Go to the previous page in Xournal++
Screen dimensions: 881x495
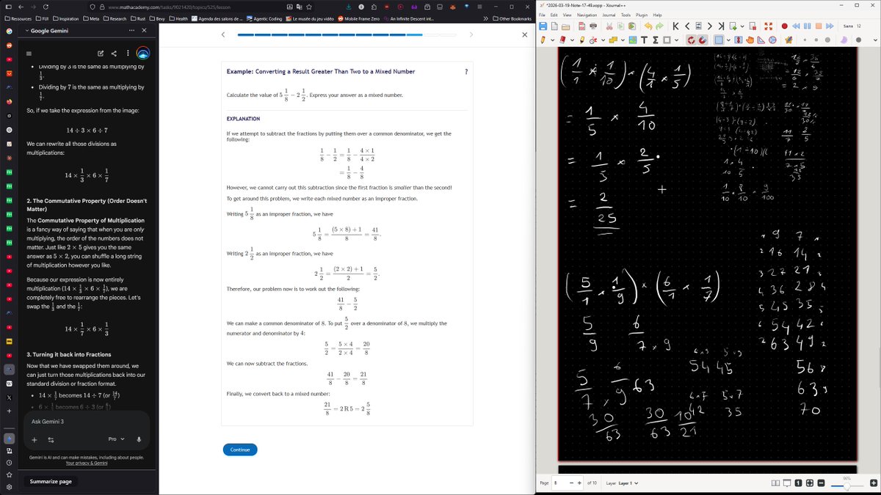[x=687, y=26]
